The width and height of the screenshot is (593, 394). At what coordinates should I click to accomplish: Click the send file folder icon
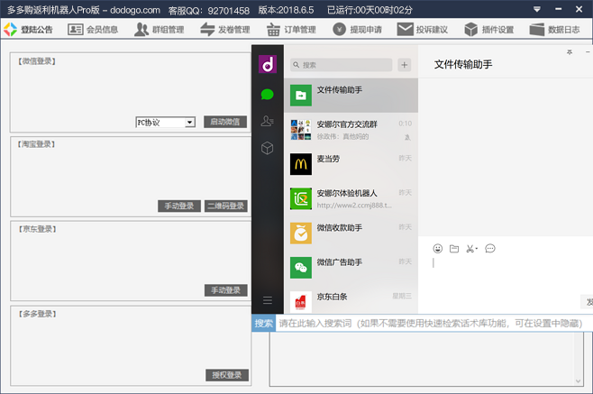[x=454, y=249]
